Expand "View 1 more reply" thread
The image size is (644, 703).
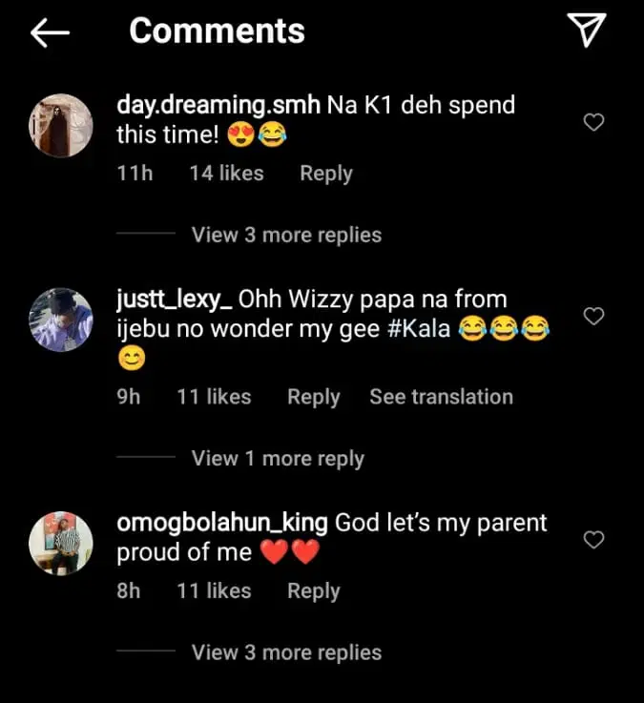(x=278, y=459)
